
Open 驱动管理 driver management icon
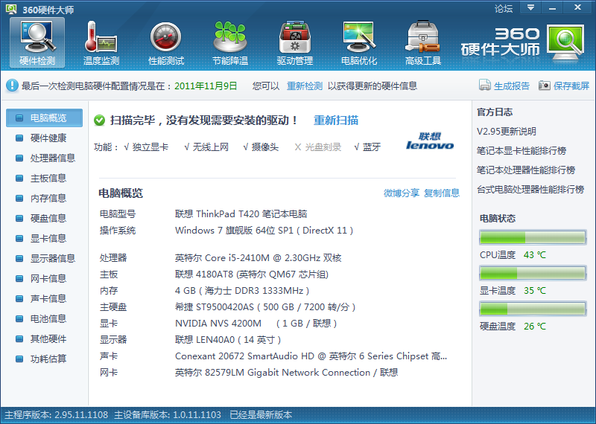pyautogui.click(x=294, y=43)
